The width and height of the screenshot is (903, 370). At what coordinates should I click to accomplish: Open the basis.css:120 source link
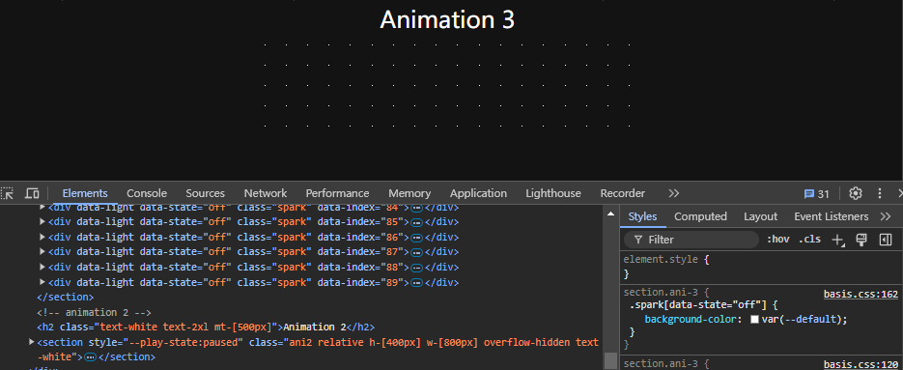click(861, 364)
